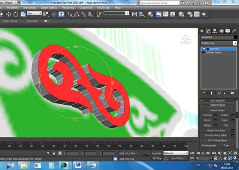Open the Create command panel tab
This screenshot has height=170, width=239.
tap(202, 31)
